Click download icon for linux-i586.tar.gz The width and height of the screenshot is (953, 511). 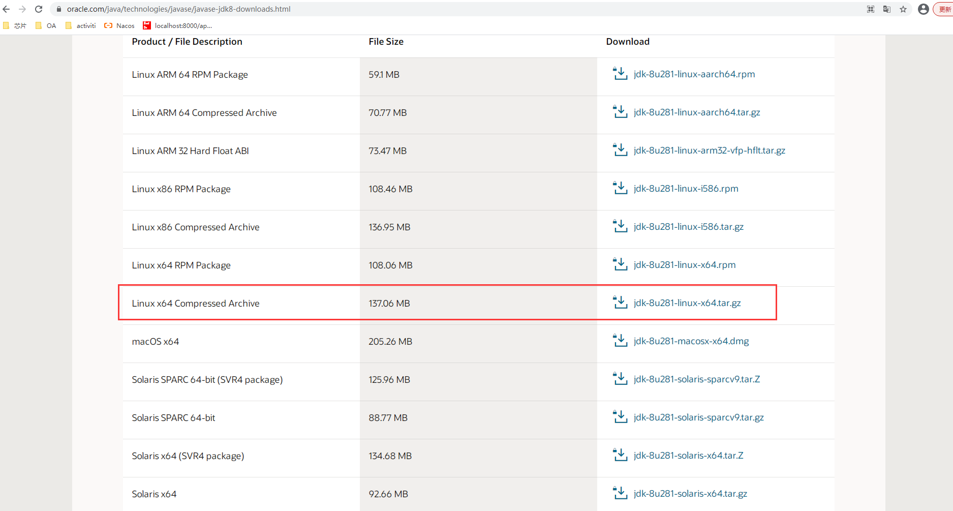620,226
